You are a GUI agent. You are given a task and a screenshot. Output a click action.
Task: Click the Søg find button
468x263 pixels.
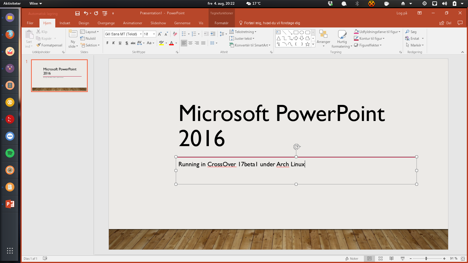(x=411, y=32)
